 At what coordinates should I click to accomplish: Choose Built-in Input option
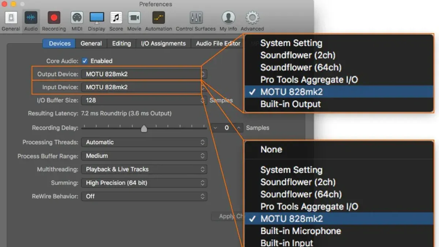(339, 242)
